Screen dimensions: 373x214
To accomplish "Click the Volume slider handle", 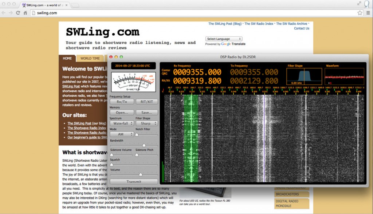I will pyautogui.click(x=141, y=175).
